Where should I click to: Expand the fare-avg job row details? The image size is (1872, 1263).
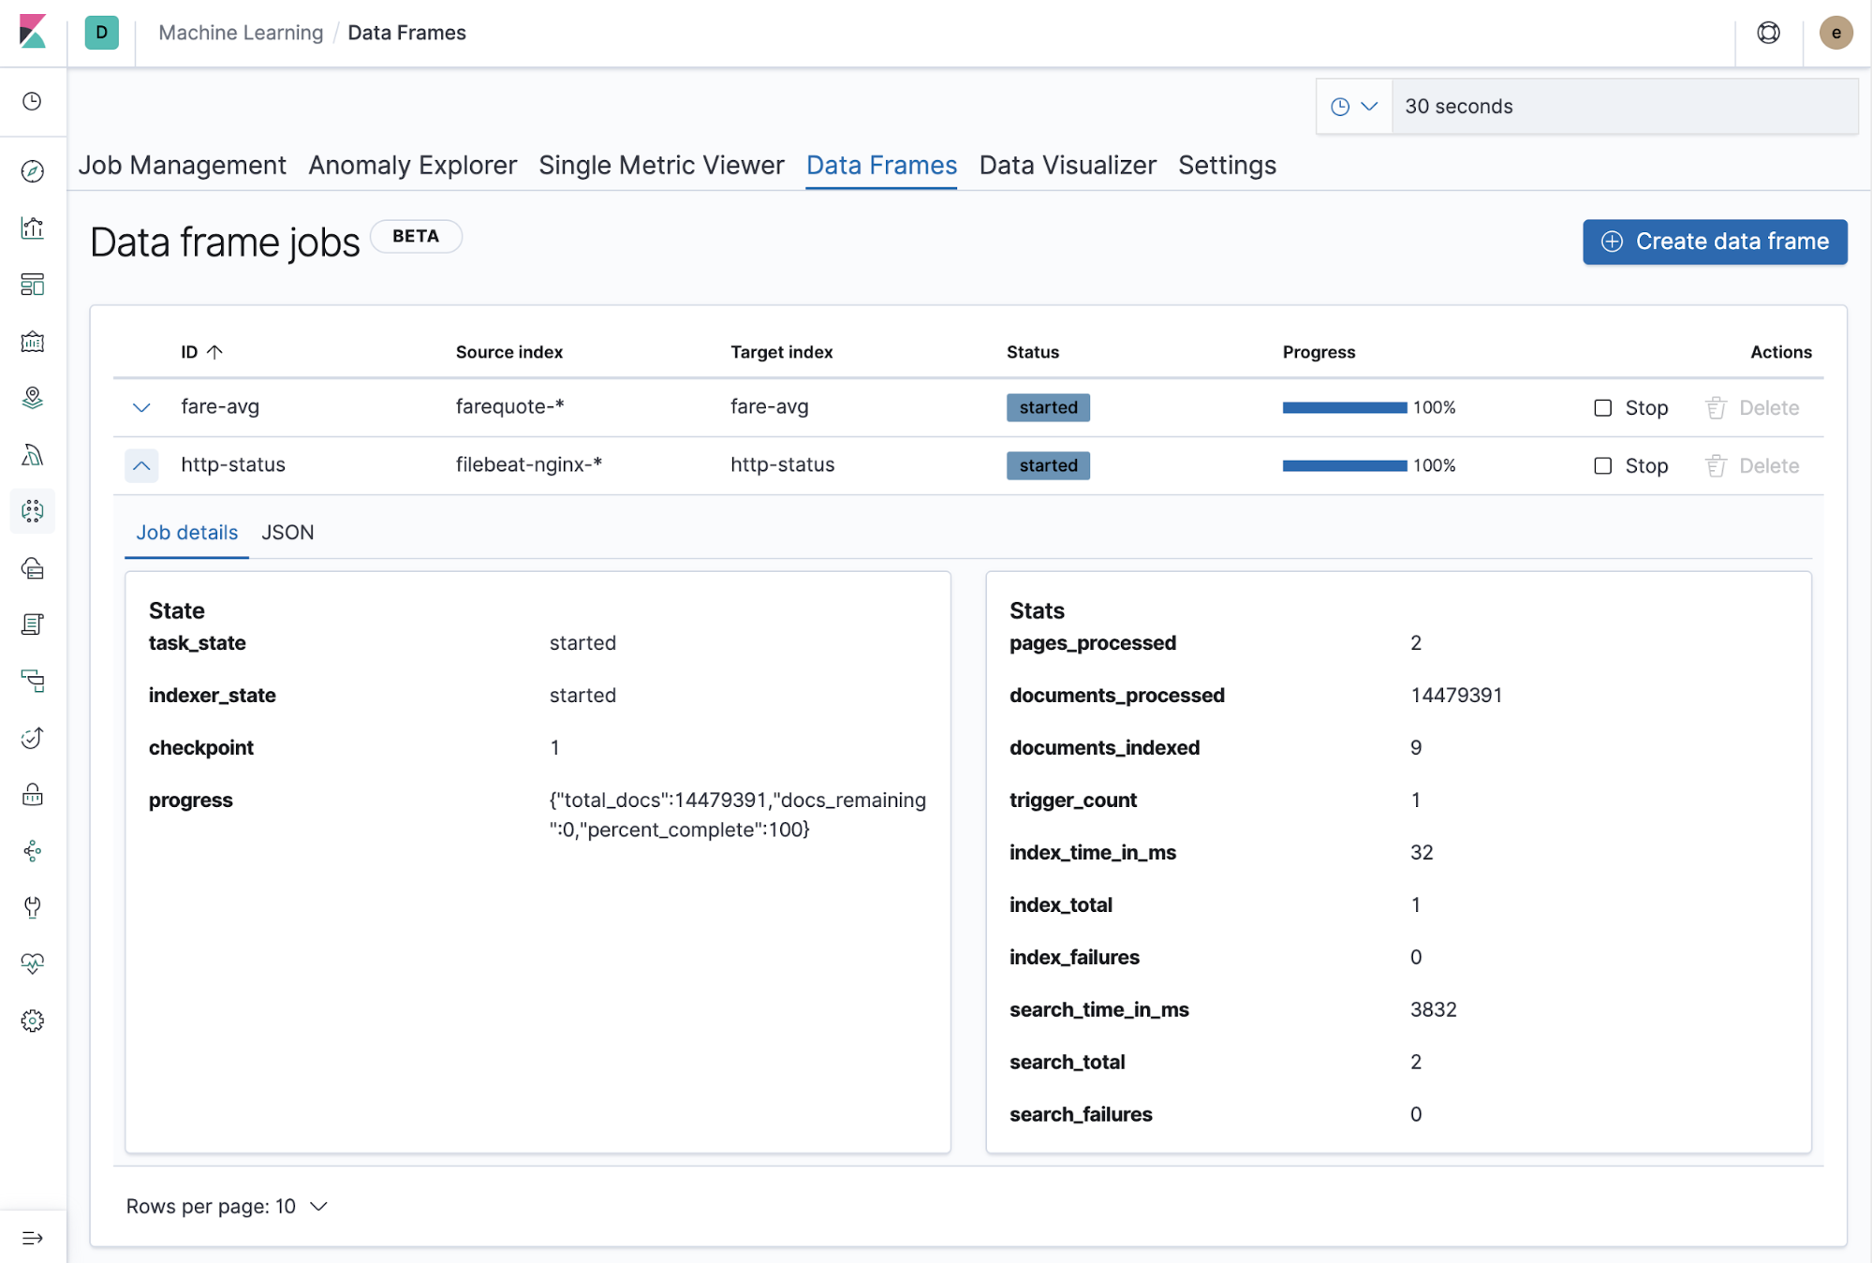point(141,408)
